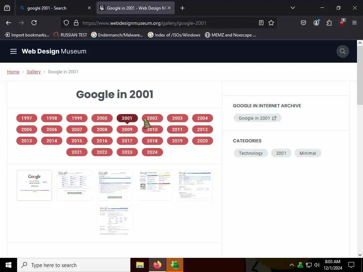
Task: Open the Minimal category tag
Action: (x=308, y=153)
